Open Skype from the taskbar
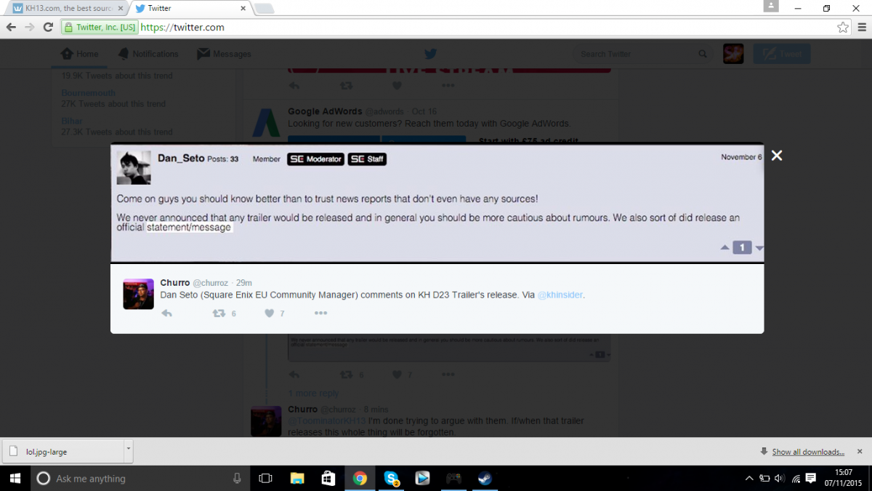This screenshot has height=491, width=872. (392, 479)
